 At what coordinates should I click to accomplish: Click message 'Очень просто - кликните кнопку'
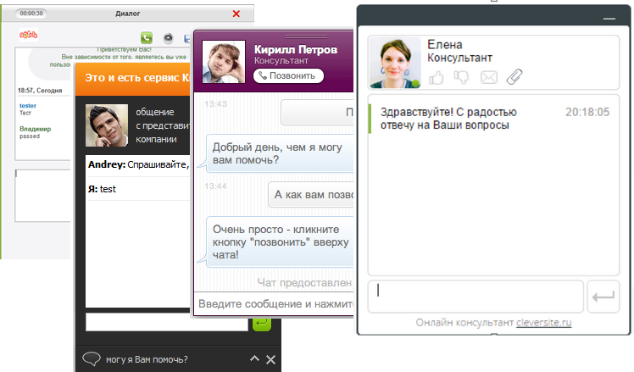coord(280,242)
